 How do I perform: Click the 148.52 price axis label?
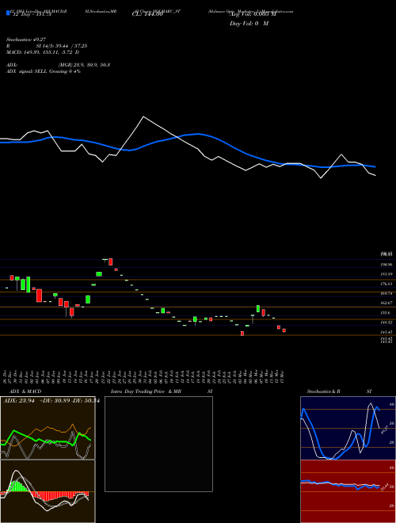pyautogui.click(x=386, y=323)
